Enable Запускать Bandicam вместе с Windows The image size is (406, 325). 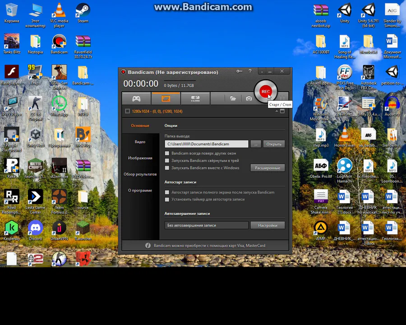(167, 167)
